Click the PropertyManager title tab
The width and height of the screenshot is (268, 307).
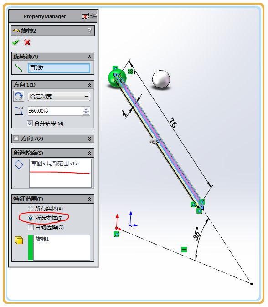(x=45, y=16)
